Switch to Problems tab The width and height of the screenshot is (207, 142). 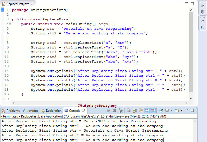tap(11, 111)
